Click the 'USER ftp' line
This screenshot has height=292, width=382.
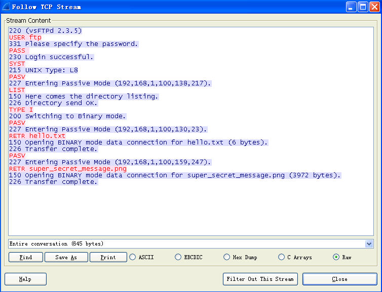[x=25, y=37]
